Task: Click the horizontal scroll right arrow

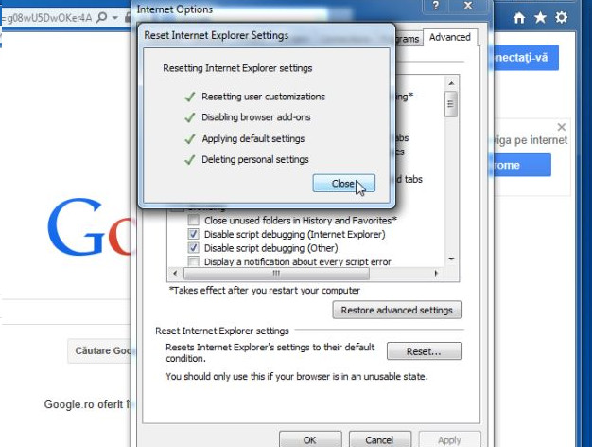Action: tap(437, 273)
